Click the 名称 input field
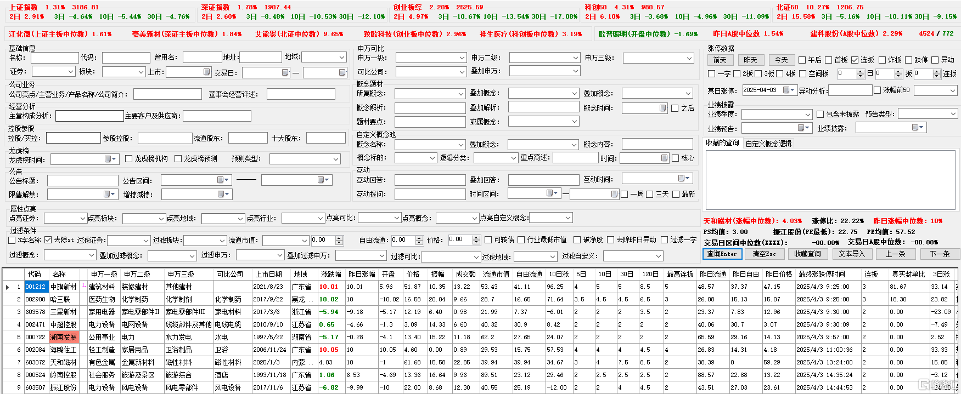Viewport: 961px width, 394px height. (x=54, y=58)
